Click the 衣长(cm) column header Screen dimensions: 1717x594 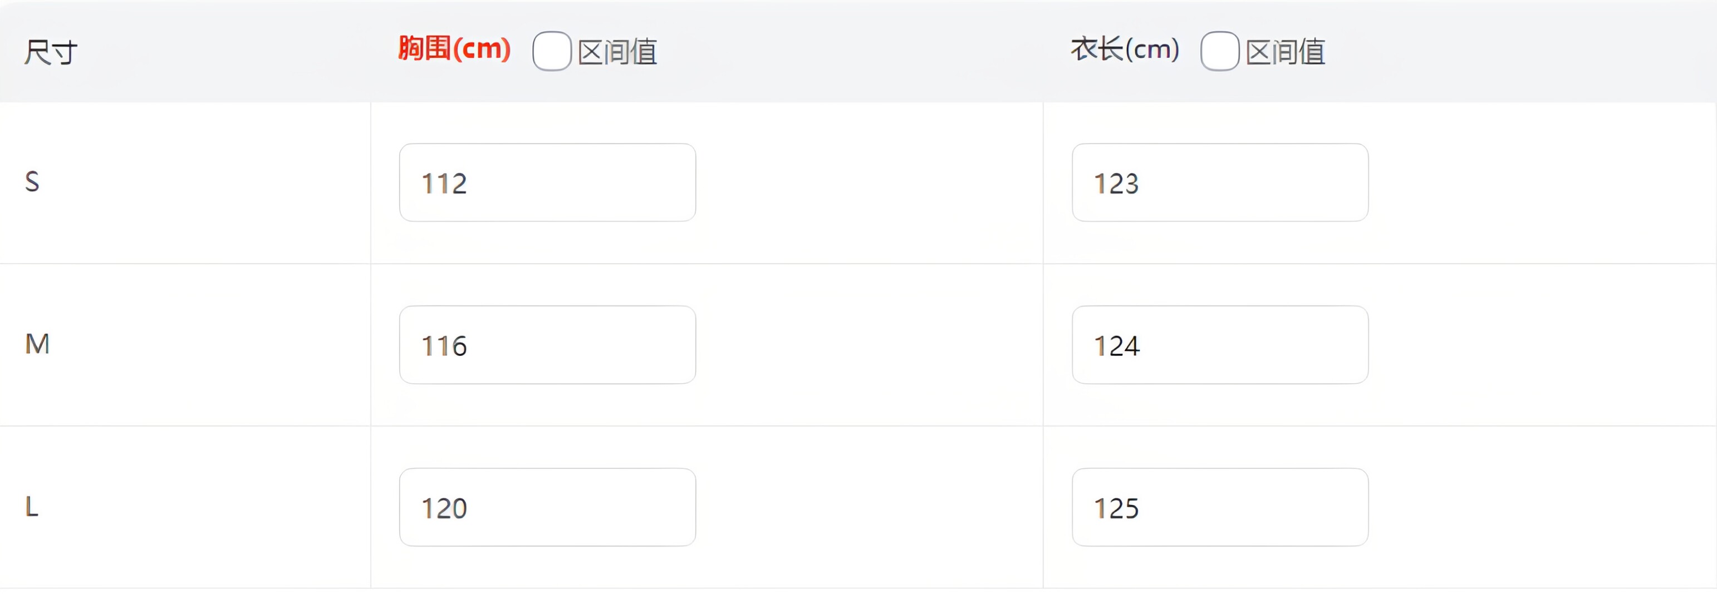coord(1125,49)
